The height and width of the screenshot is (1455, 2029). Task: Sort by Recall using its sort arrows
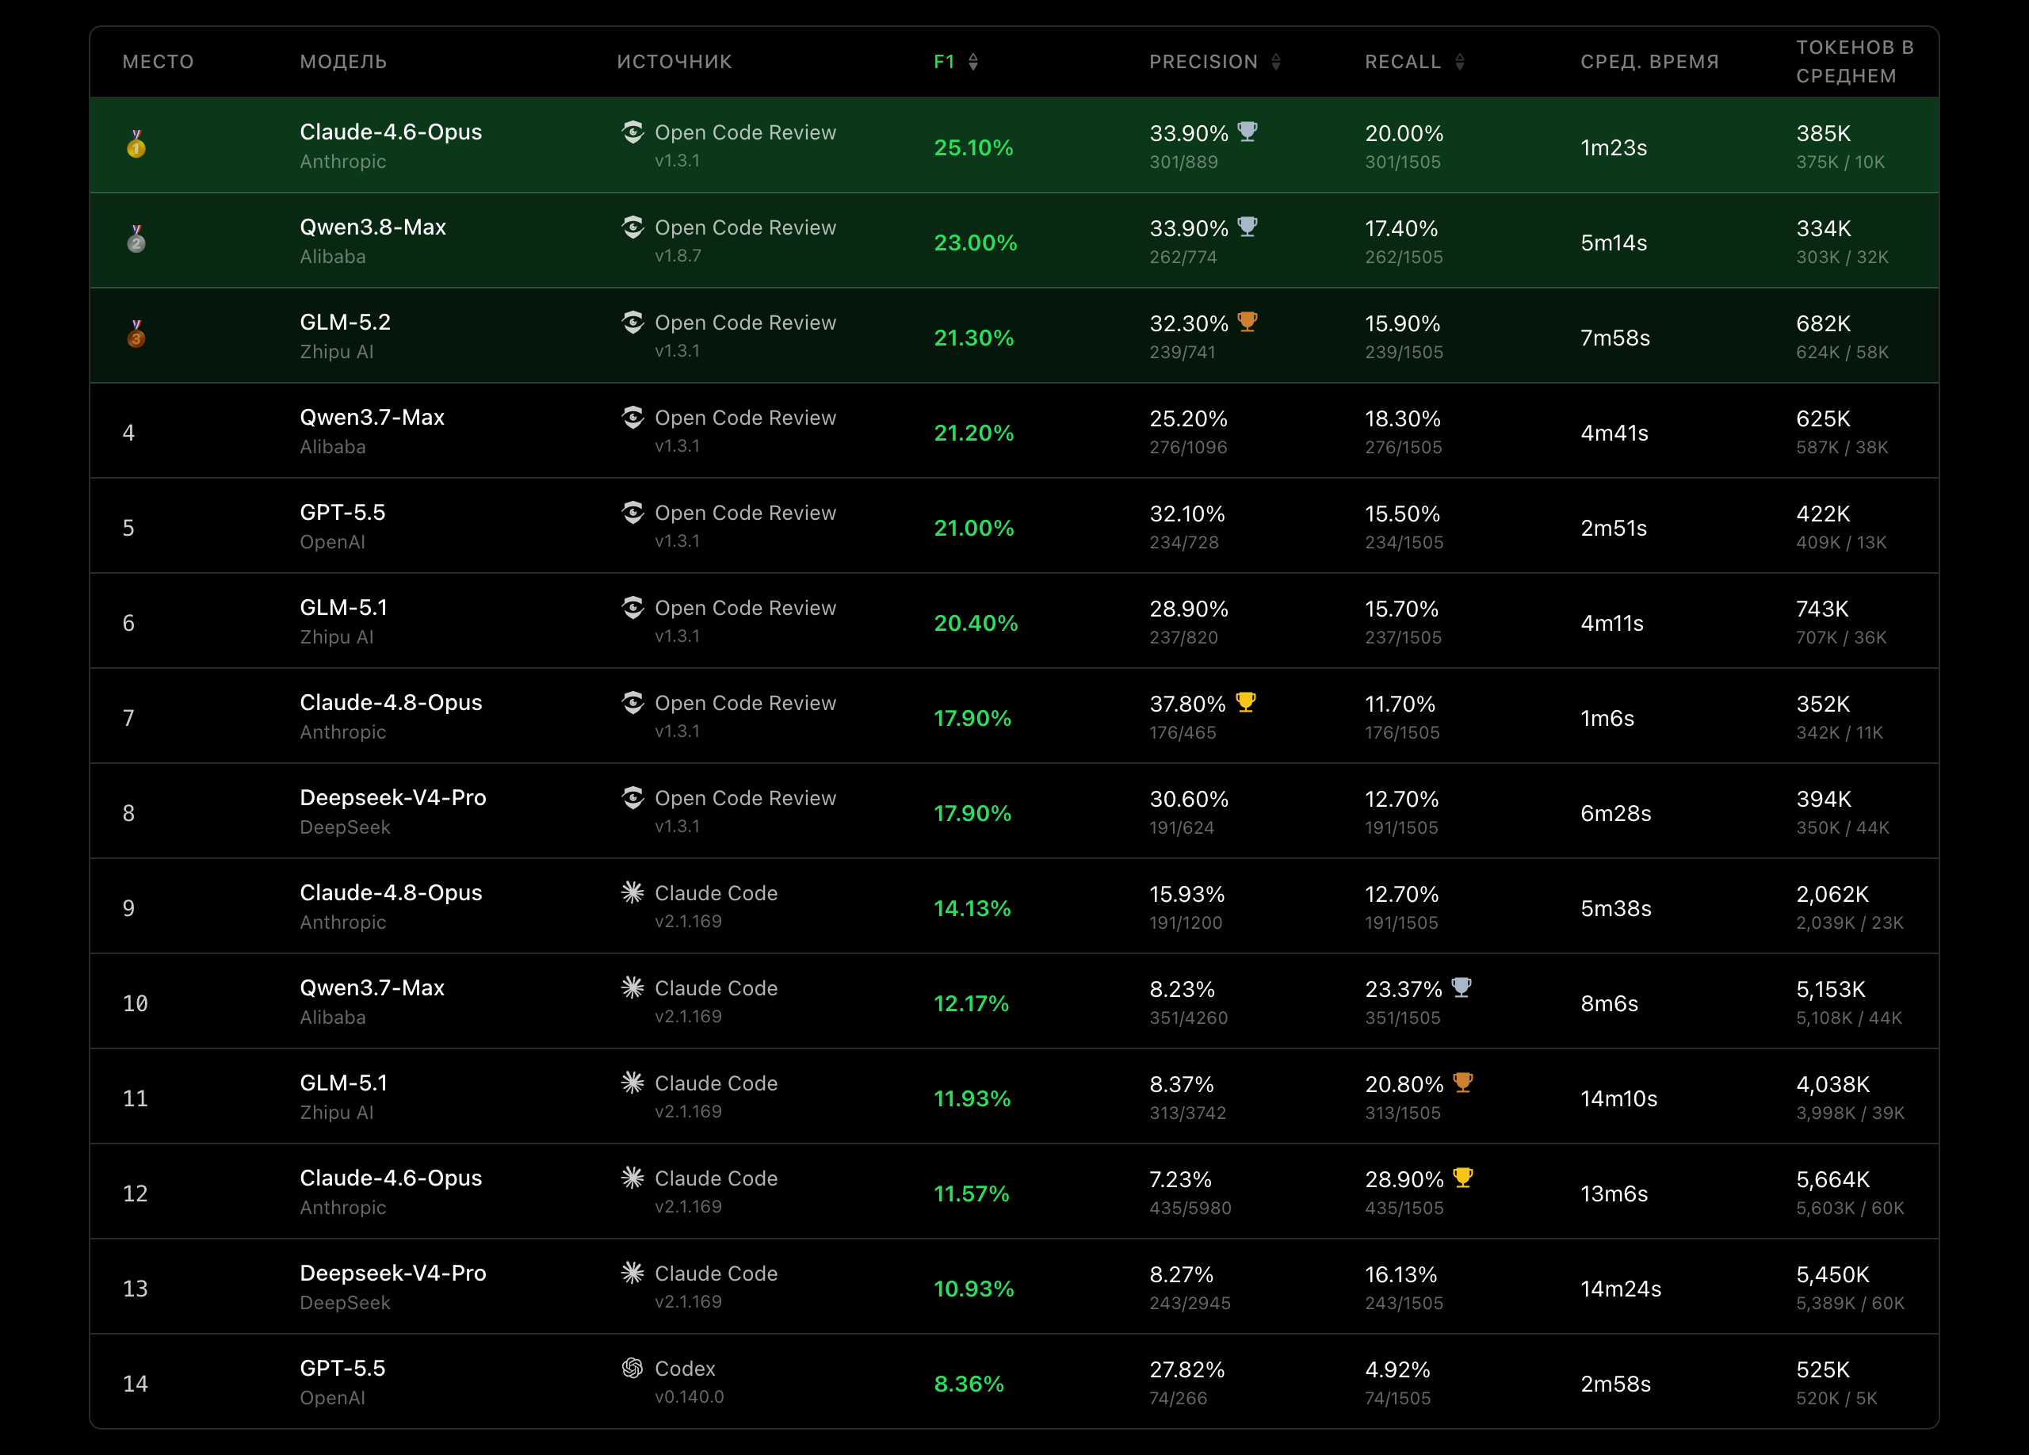point(1459,62)
